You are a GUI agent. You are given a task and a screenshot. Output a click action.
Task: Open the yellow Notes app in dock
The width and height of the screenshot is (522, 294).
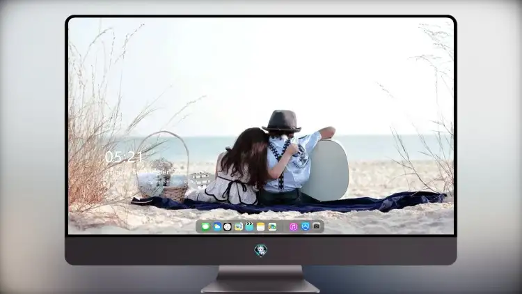(261, 226)
